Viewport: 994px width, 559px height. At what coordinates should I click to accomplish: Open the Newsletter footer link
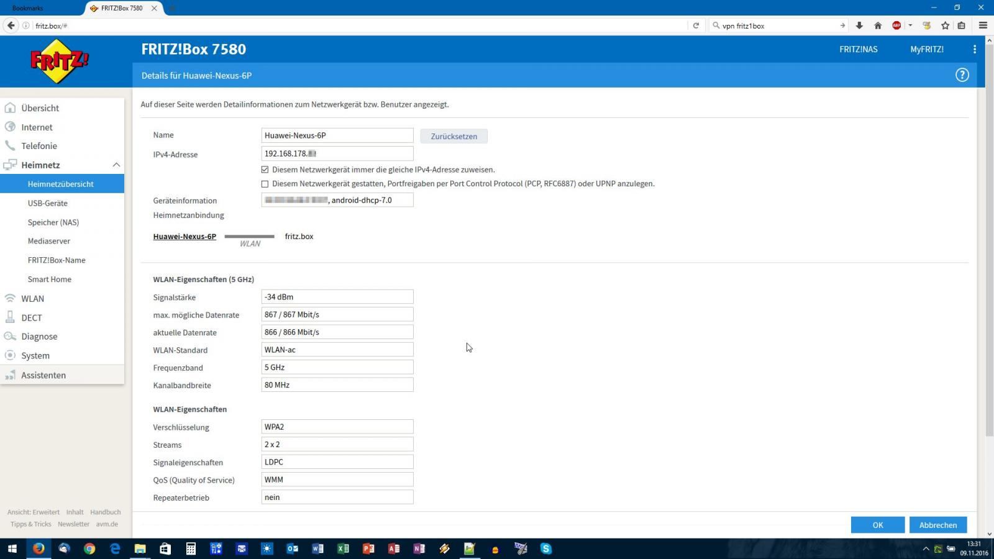tap(74, 524)
